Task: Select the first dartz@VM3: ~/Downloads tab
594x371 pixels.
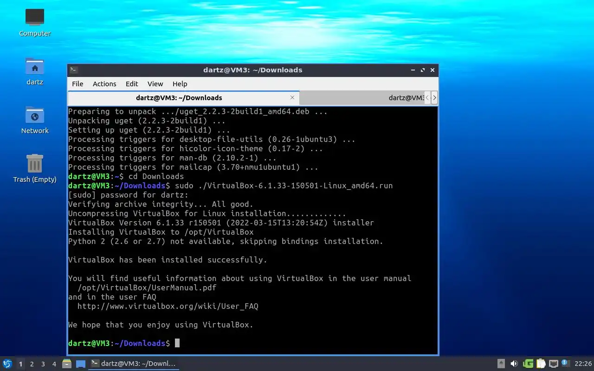Action: (x=183, y=98)
